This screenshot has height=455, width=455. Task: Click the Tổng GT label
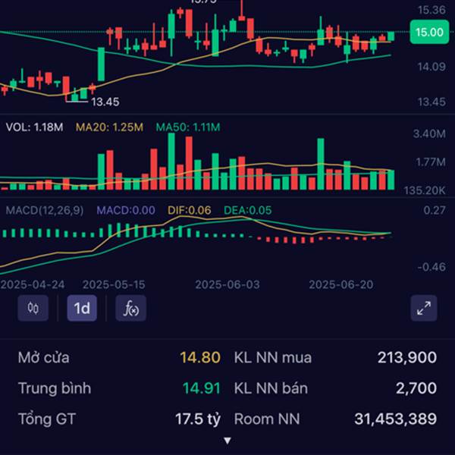(47, 419)
